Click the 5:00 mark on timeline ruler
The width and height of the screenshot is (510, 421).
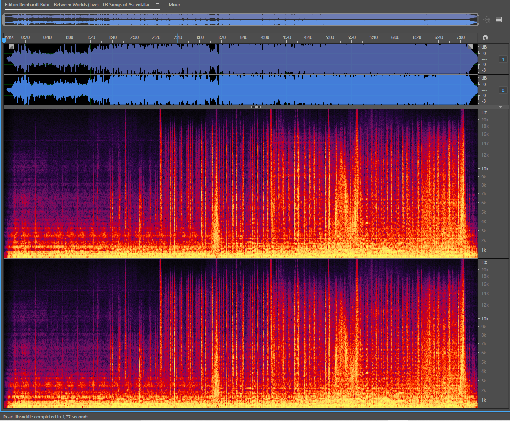(x=330, y=38)
